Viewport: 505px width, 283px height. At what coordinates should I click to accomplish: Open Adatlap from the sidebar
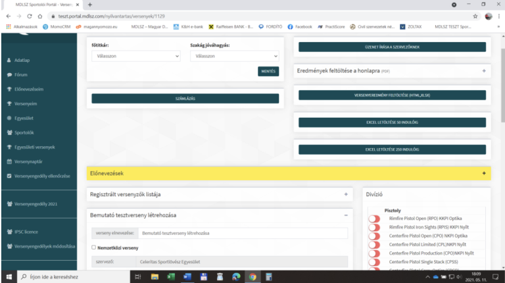pyautogui.click(x=22, y=61)
